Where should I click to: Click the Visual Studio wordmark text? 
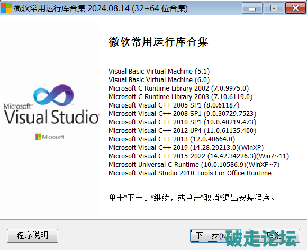[51, 117]
